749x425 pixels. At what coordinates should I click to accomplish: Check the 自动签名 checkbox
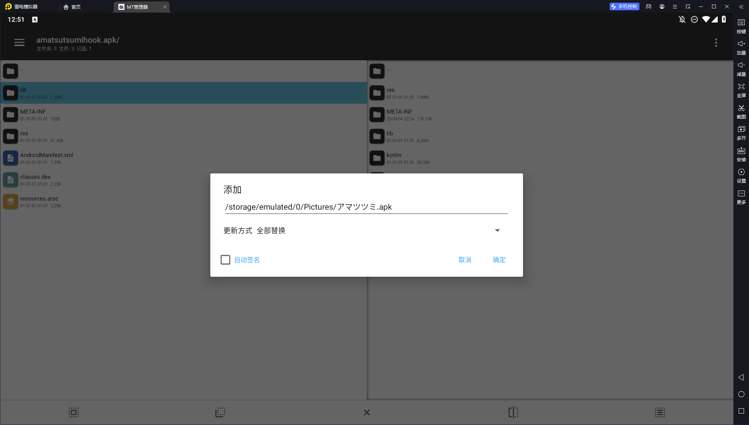[x=225, y=260]
